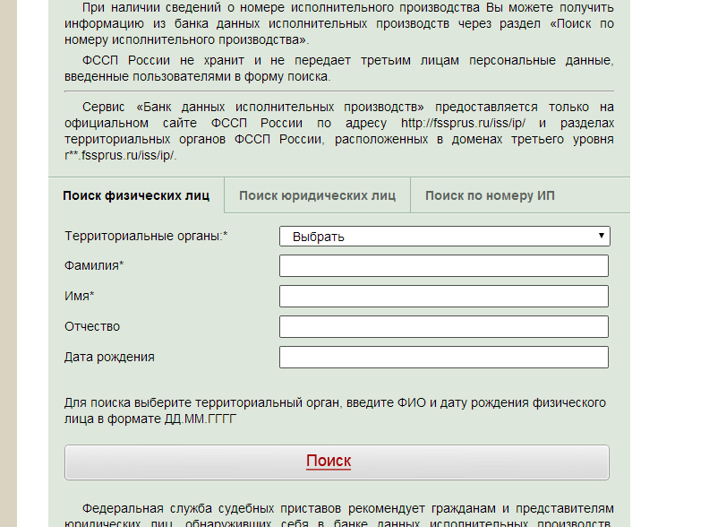Click the ДД.ММ.ГГГГ format hint text
This screenshot has width=709, height=527.
pos(201,419)
